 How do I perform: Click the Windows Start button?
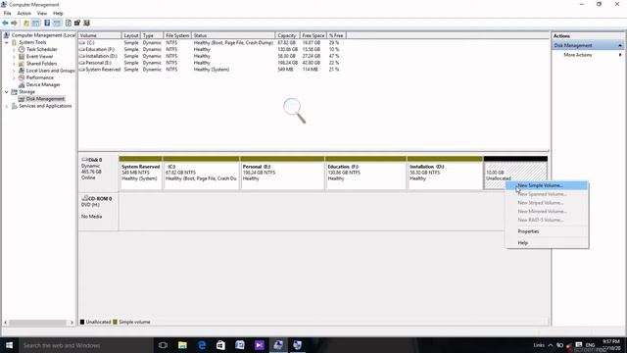pos(9,345)
